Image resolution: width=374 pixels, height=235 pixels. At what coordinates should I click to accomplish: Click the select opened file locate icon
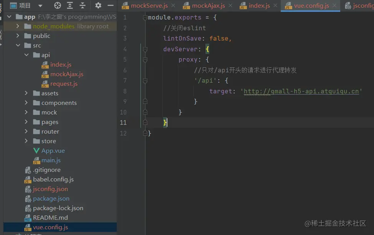[58, 5]
